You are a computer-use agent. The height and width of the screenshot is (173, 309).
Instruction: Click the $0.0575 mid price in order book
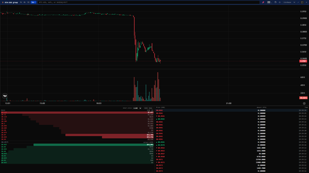coord(5,142)
